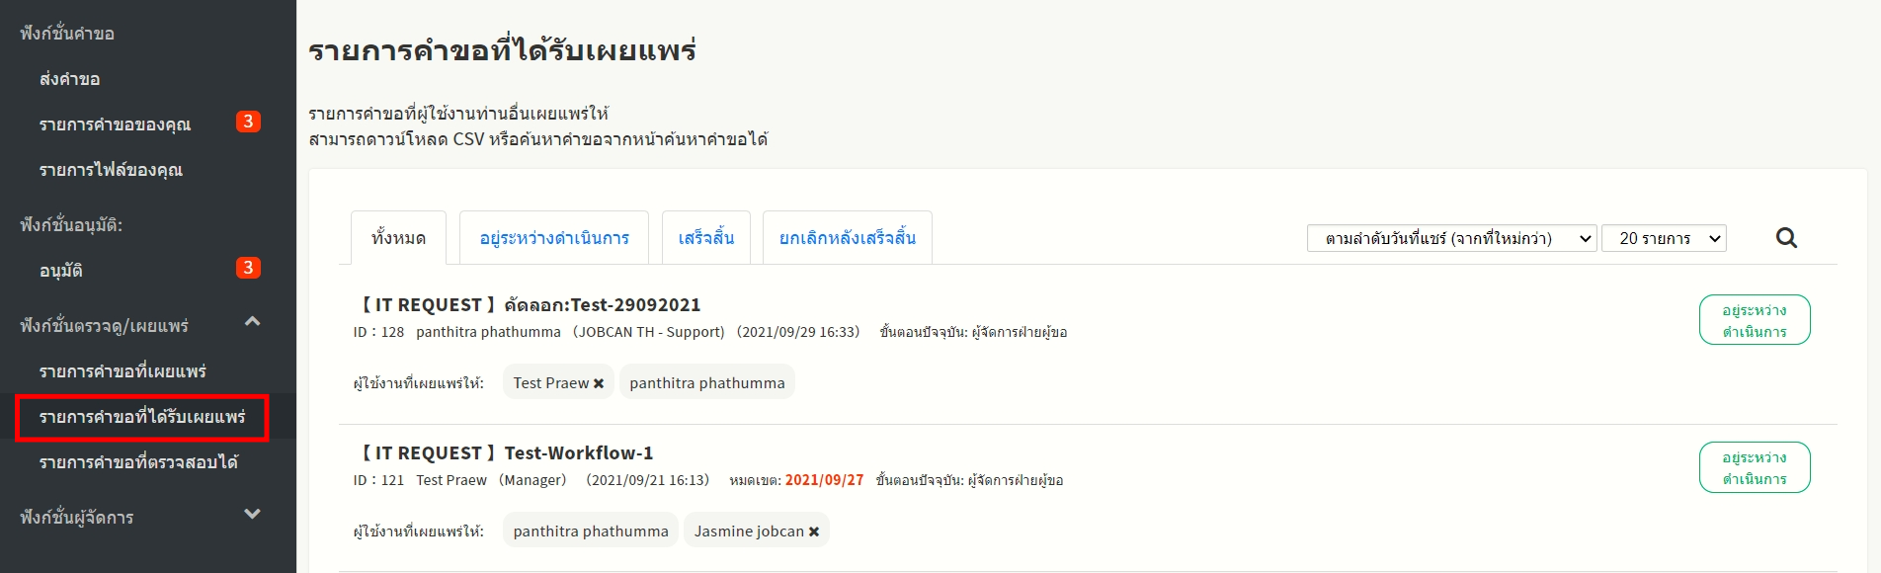
Task: Open the sort order dropdown
Action: click(1451, 238)
